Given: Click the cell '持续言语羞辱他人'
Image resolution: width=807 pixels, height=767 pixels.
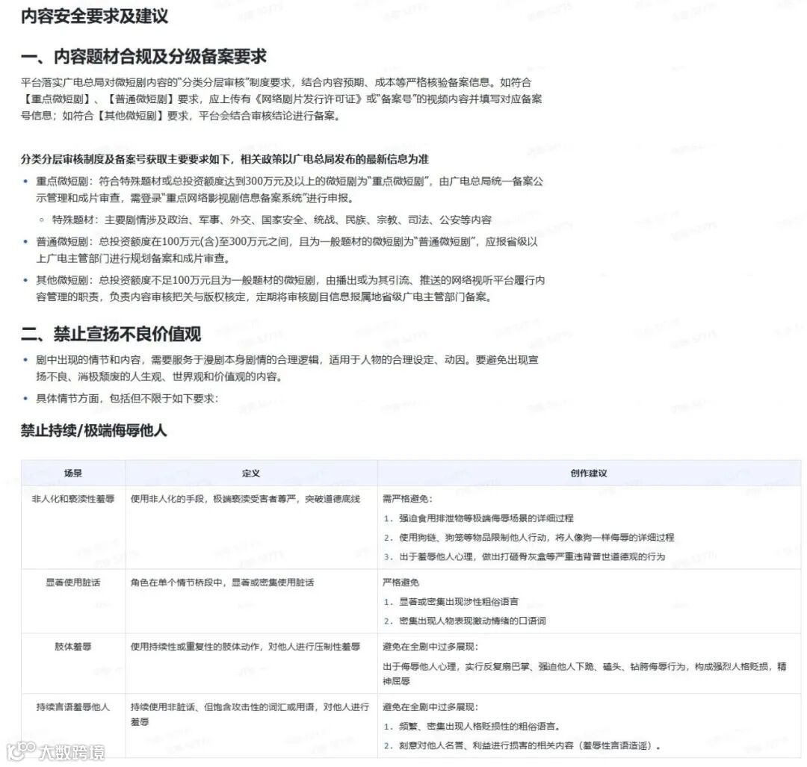Looking at the screenshot, I should pos(73,707).
